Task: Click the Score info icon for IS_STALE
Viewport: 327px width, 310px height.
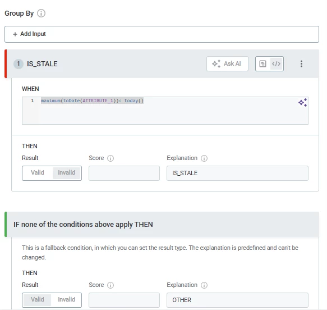Action: (110, 158)
